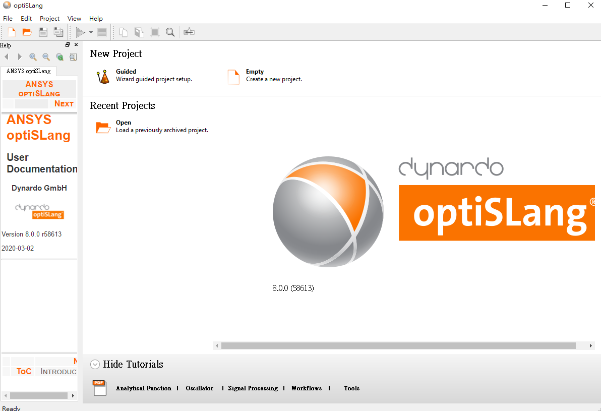Click the left arrow of start page scrollbar

[217, 346]
